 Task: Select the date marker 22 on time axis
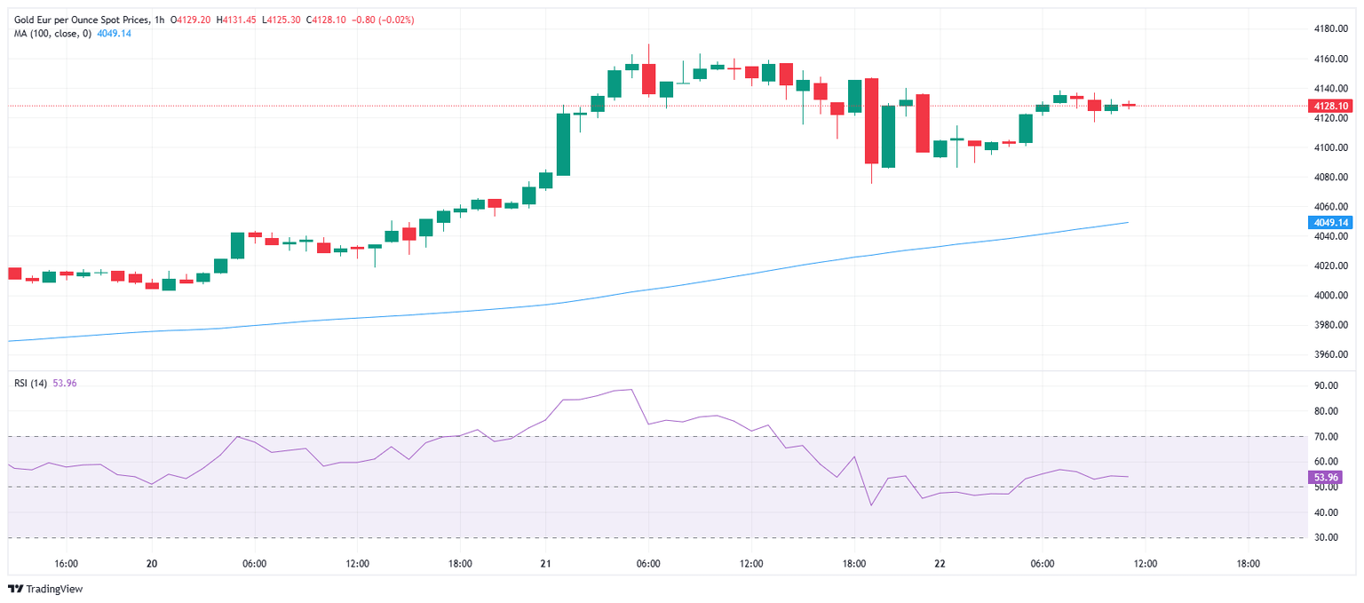coord(938,564)
